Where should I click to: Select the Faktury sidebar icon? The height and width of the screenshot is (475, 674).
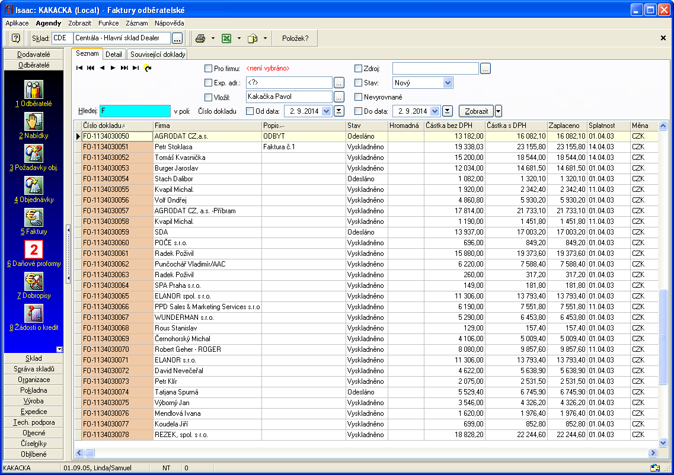coord(33,217)
